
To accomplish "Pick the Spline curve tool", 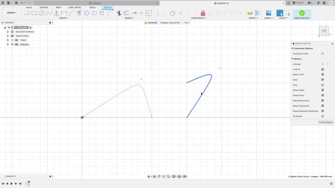I will coord(49,13).
